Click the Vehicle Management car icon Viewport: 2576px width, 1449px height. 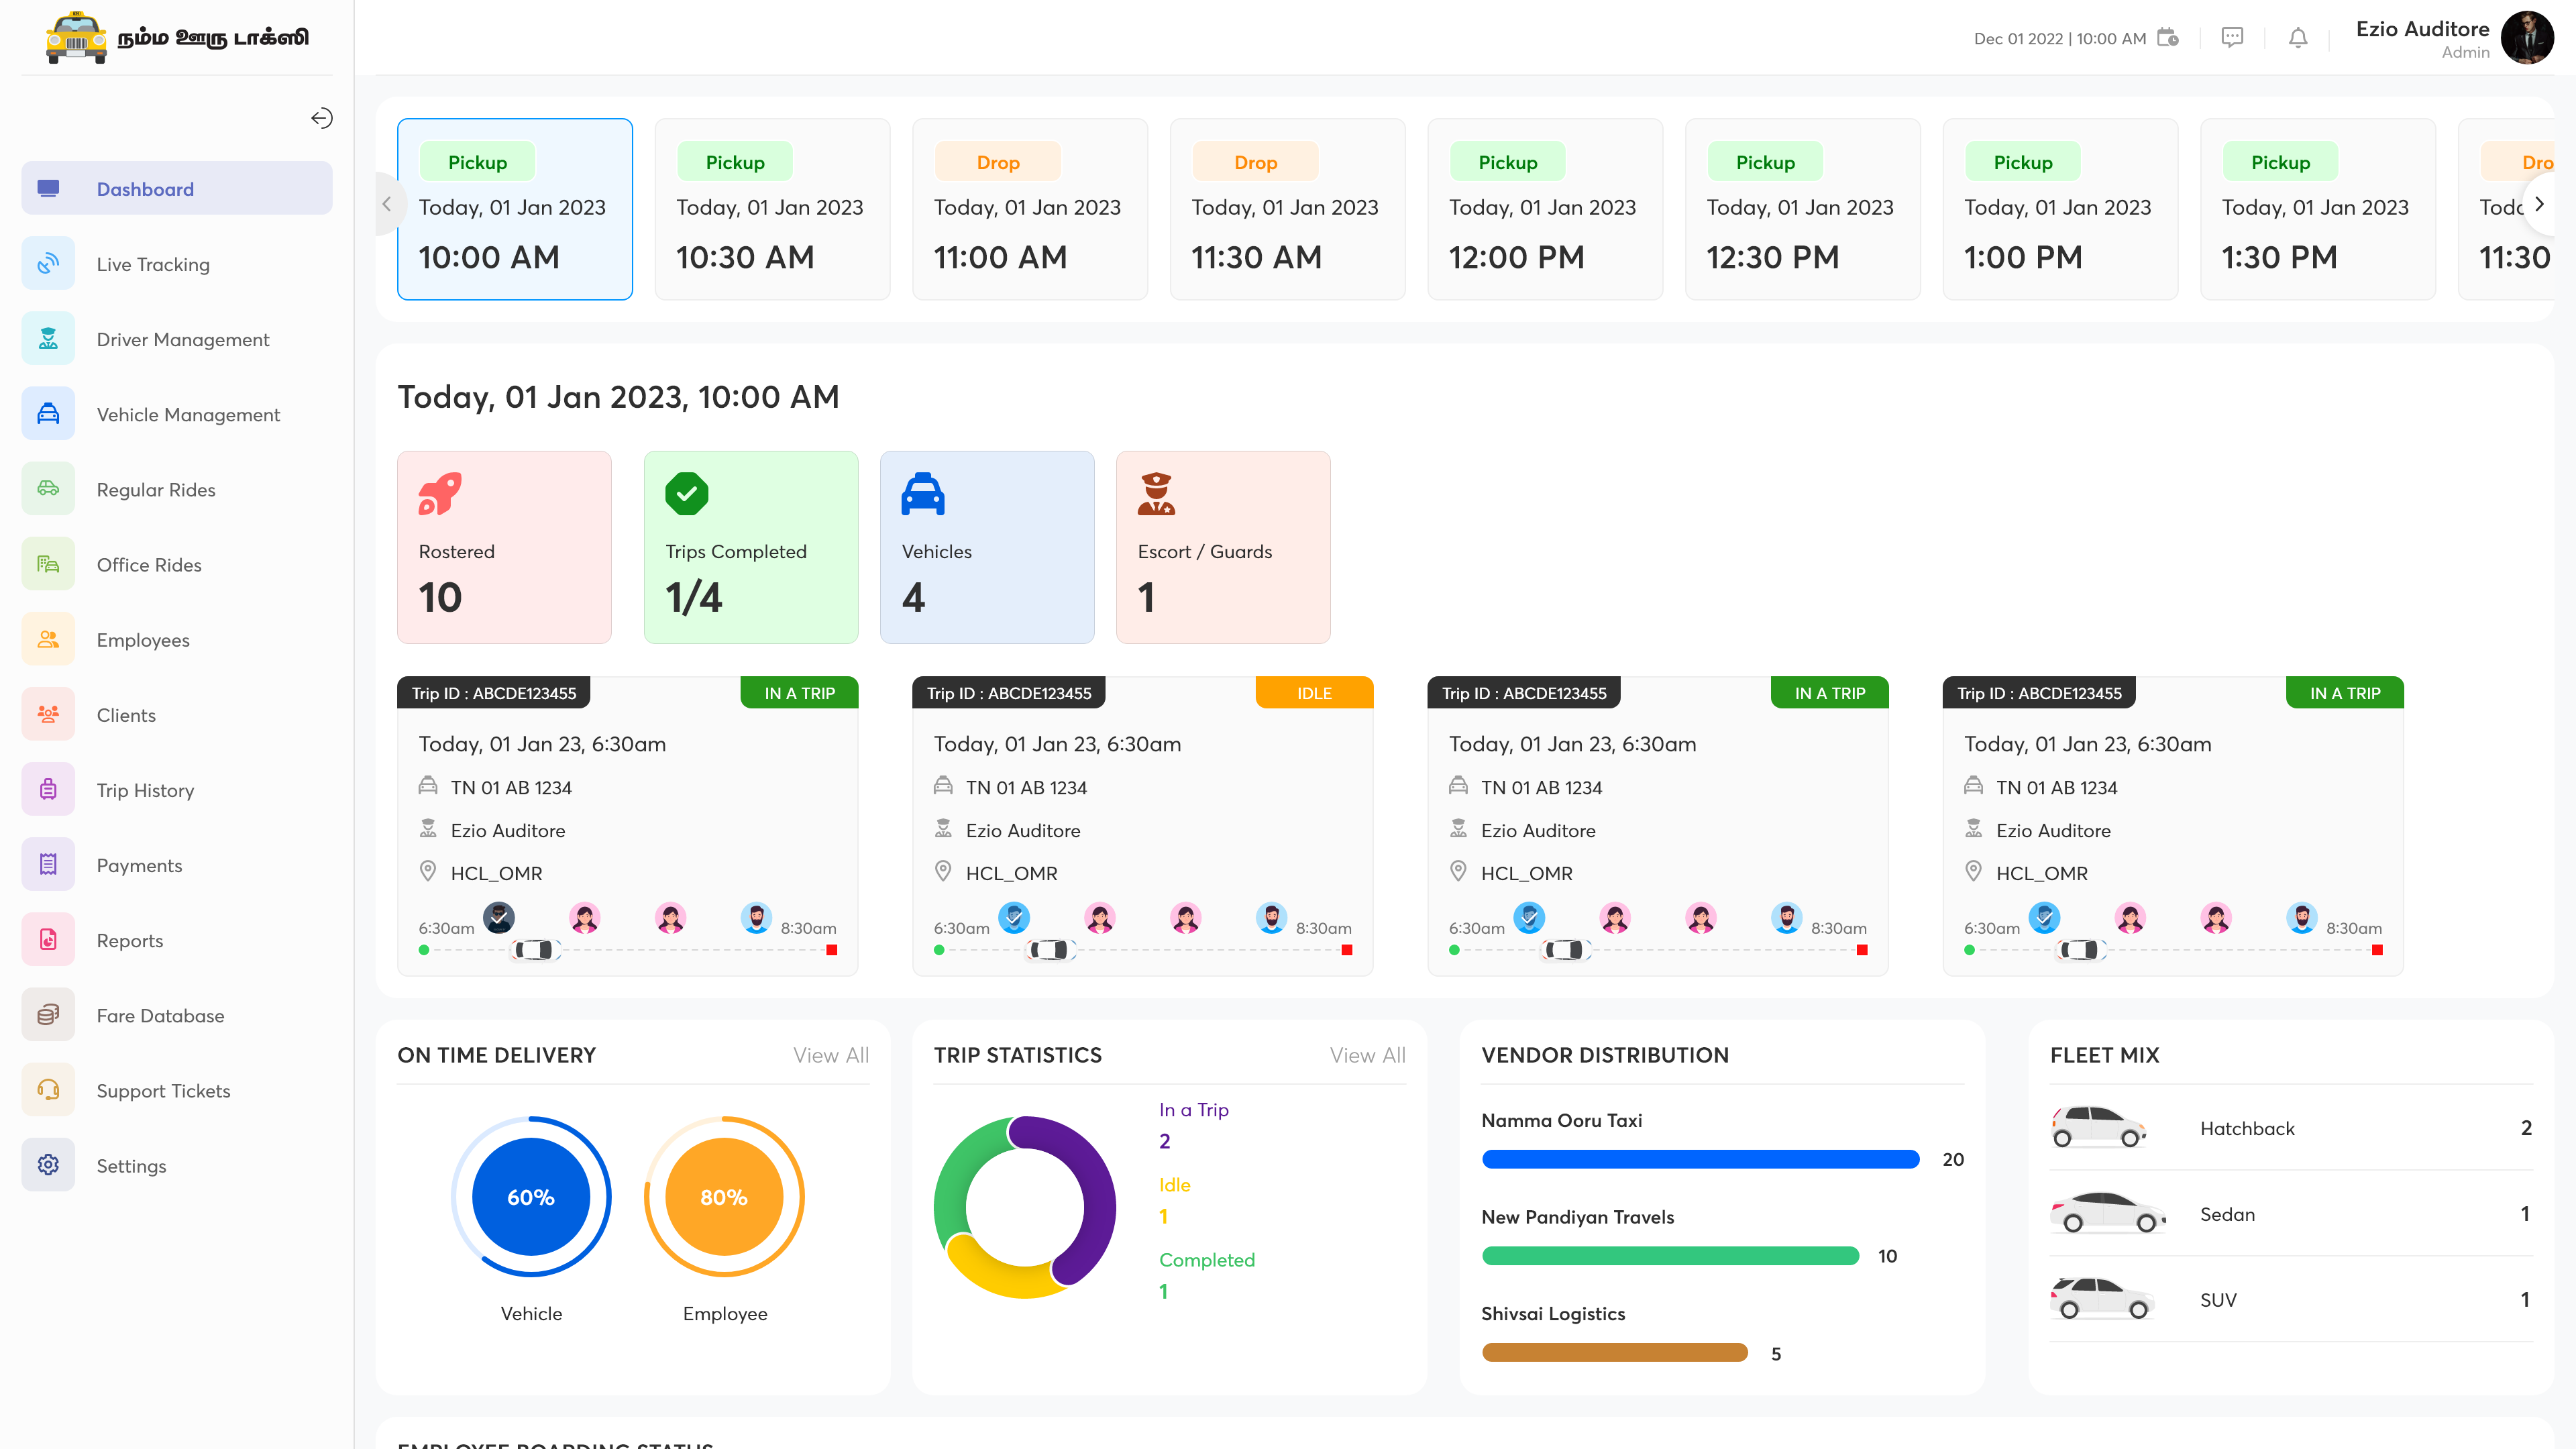coord(48,414)
